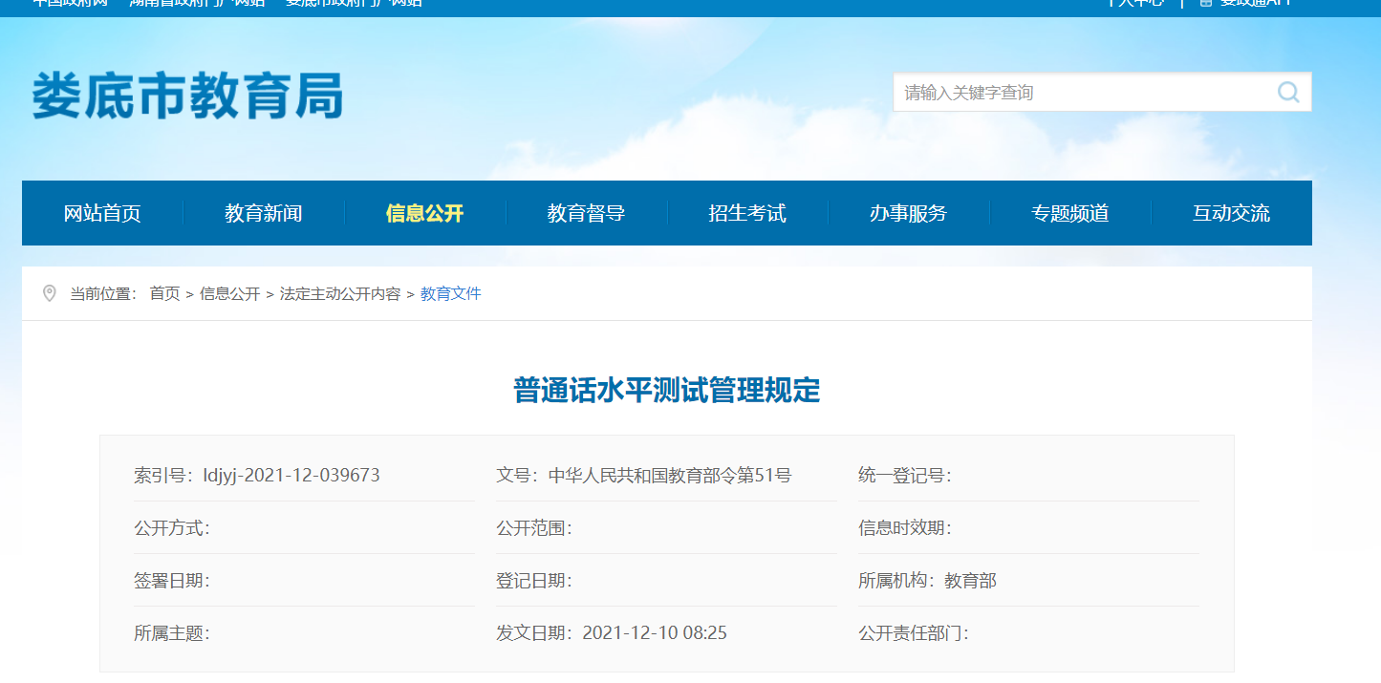1381x683 pixels.
Task: Open the 教育督导 navigation item
Action: click(586, 213)
